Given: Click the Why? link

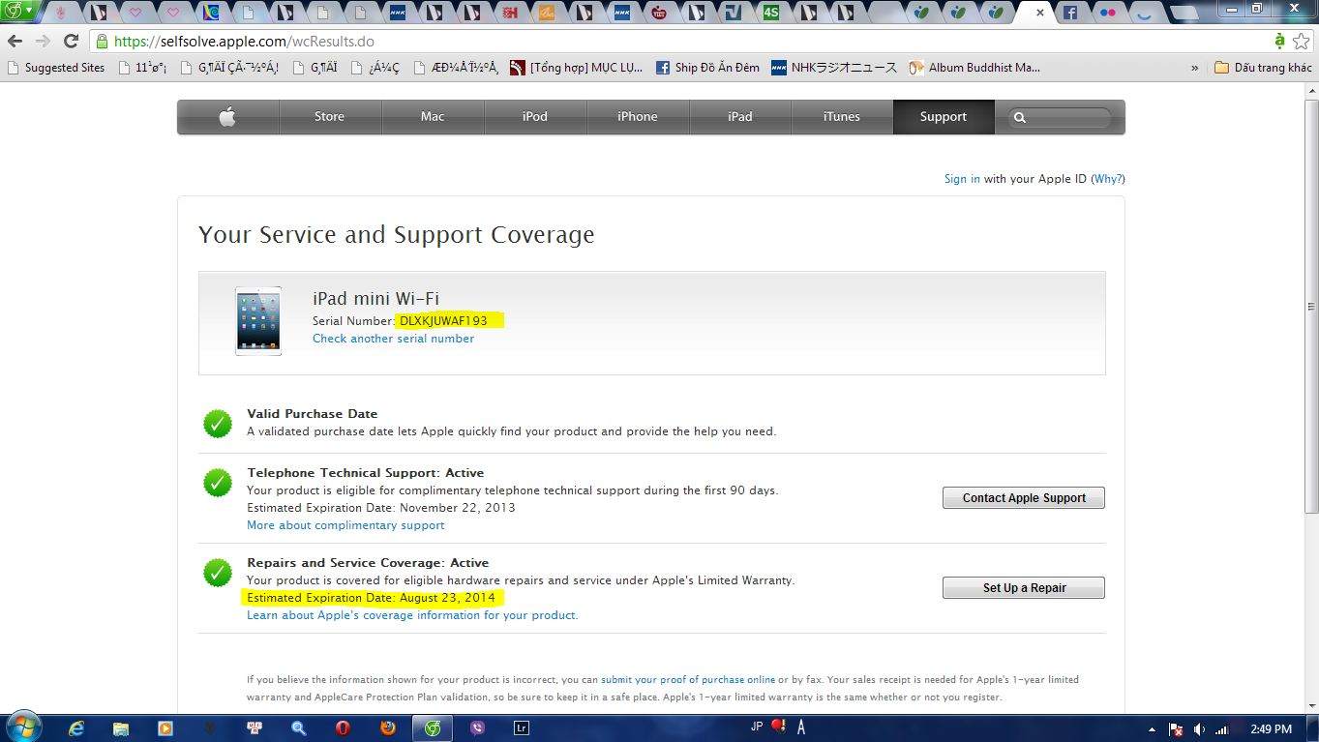Looking at the screenshot, I should 1108,179.
